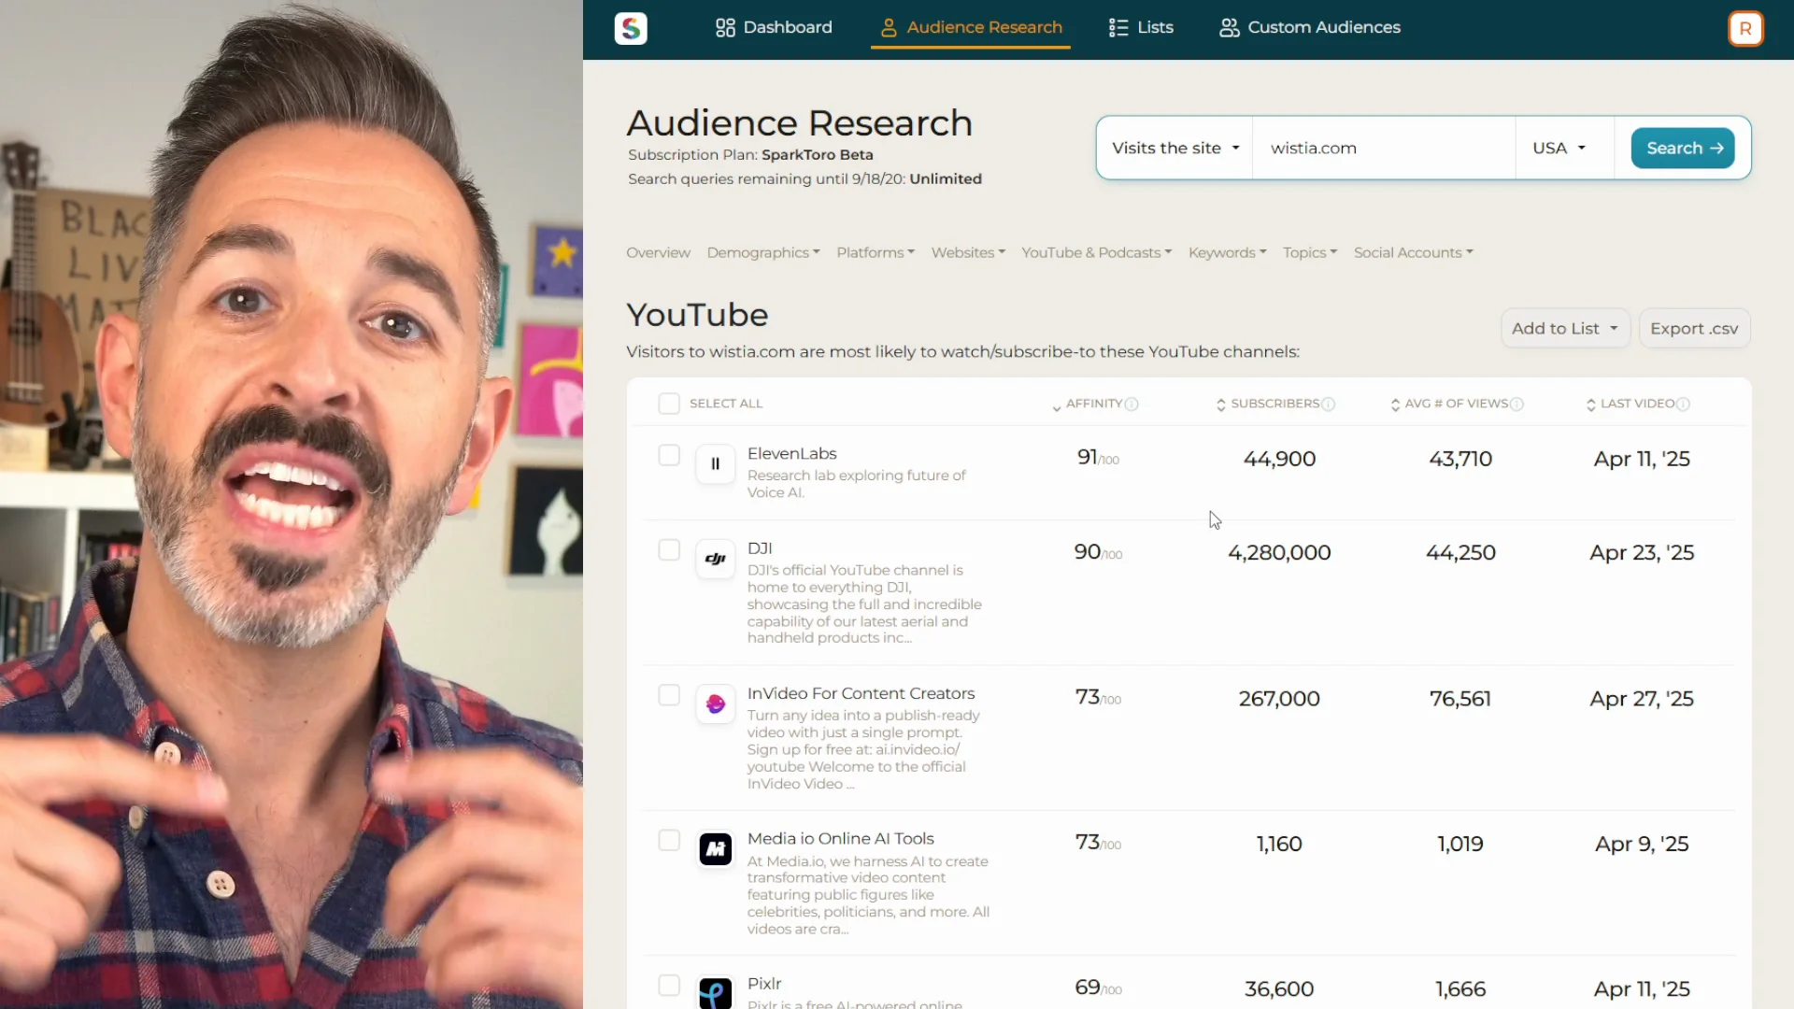1794x1009 pixels.
Task: Click Media io last video Apr 9, '25
Action: point(1642,844)
